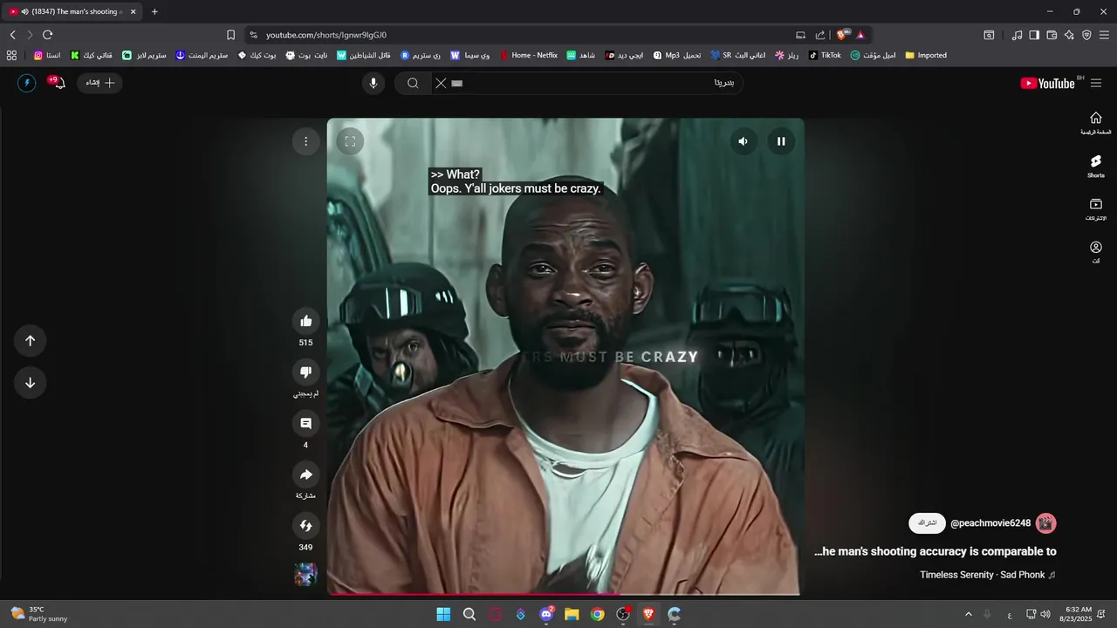The width and height of the screenshot is (1117, 628).
Task: Open Subscriptions in YouTube sidebar
Action: [x=1096, y=208]
